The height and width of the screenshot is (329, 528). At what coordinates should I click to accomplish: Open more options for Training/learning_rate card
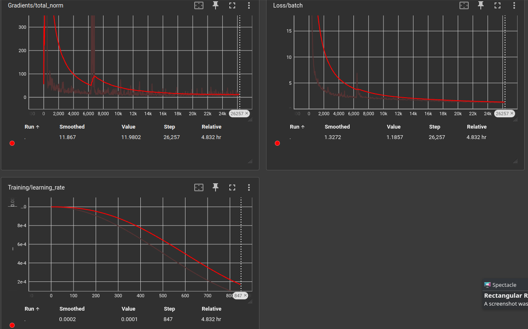point(249,187)
